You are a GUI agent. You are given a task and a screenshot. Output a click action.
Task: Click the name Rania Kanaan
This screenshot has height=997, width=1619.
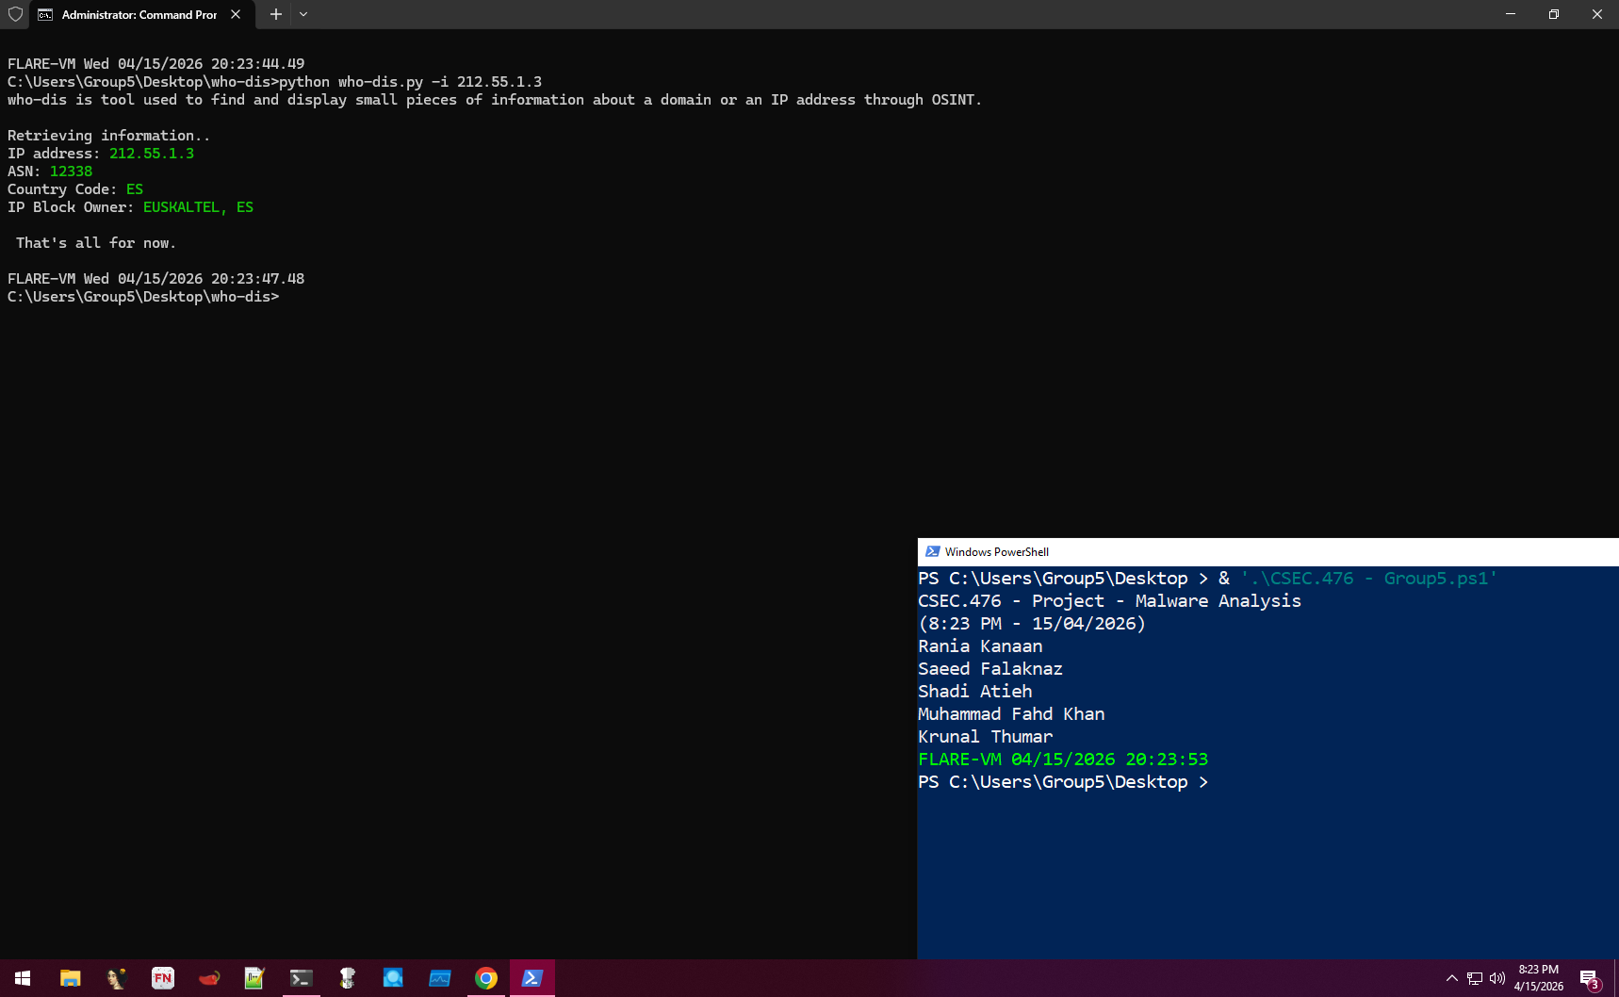coord(981,646)
